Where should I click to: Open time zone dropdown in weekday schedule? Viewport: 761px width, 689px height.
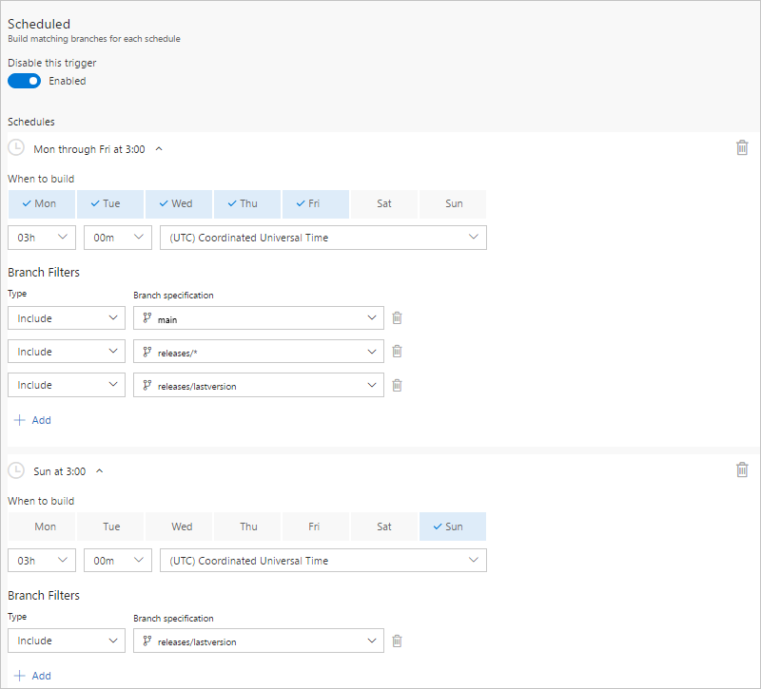tap(323, 238)
